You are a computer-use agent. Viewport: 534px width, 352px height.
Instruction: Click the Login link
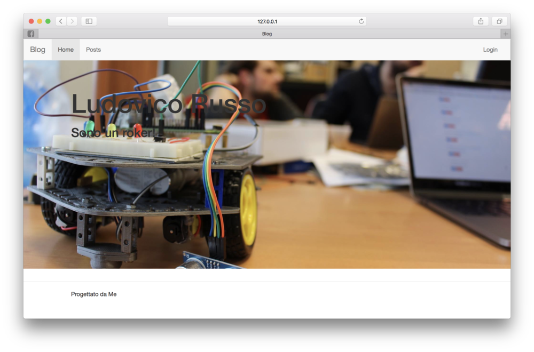(x=490, y=50)
